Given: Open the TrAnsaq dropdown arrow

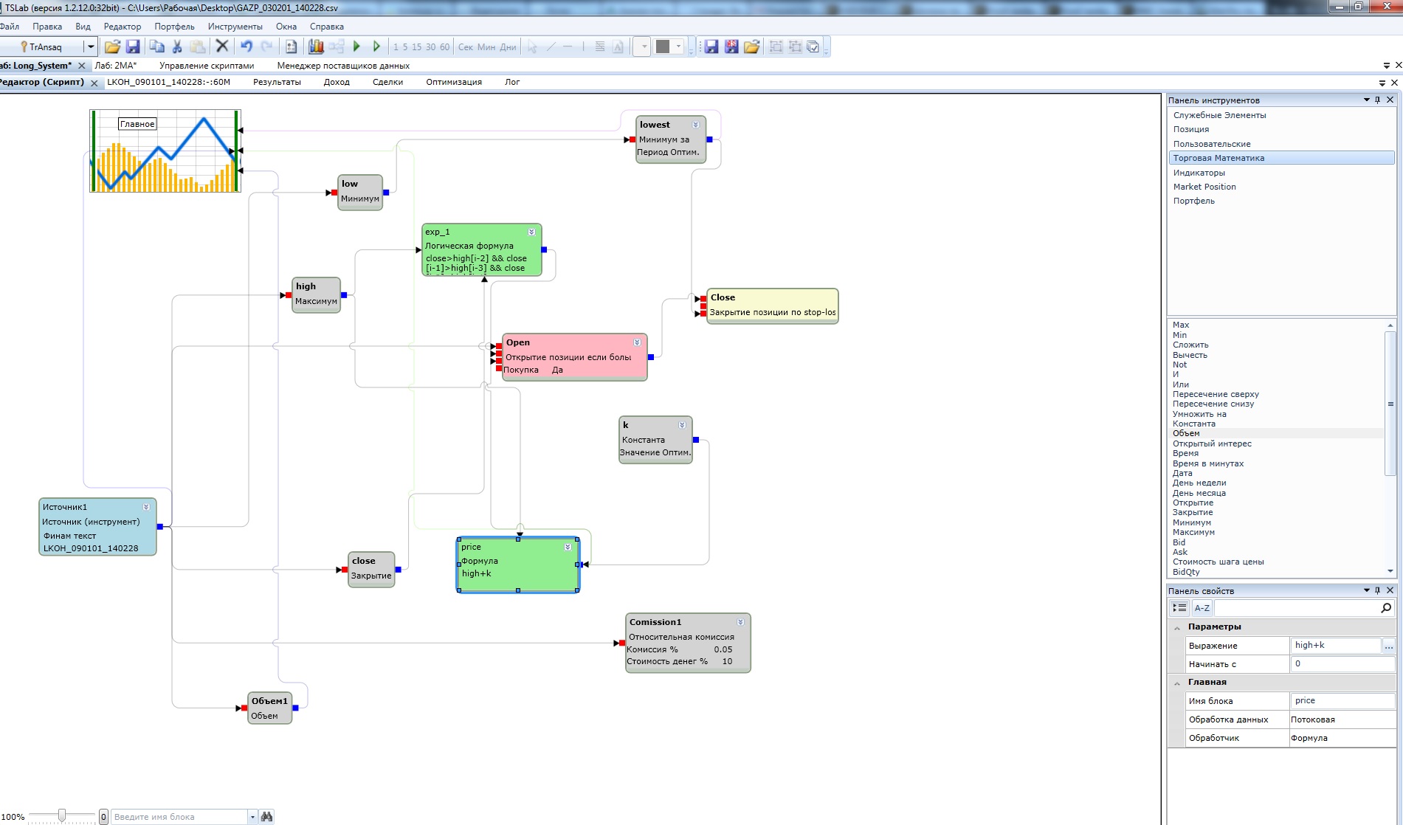Looking at the screenshot, I should pos(91,46).
